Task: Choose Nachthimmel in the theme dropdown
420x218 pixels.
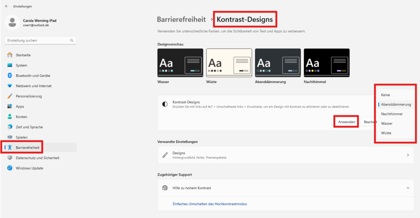Action: (x=395, y=114)
